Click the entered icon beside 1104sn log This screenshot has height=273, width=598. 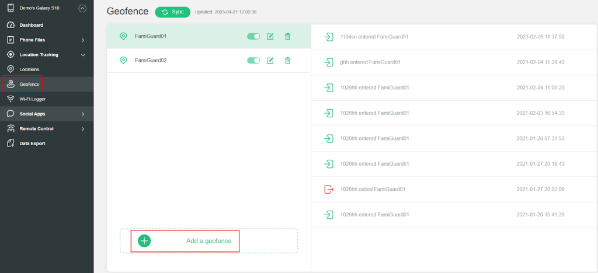click(x=328, y=37)
